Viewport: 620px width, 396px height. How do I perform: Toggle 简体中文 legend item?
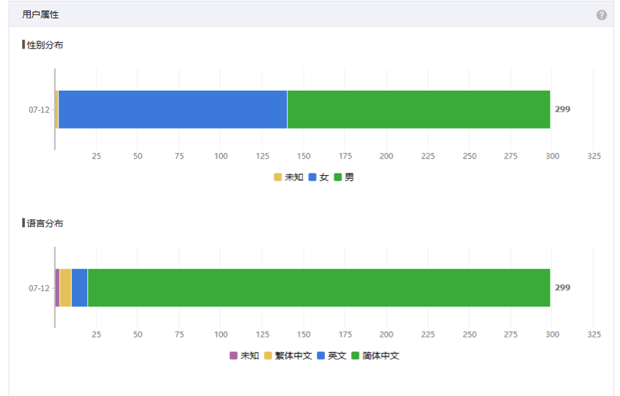coord(375,356)
